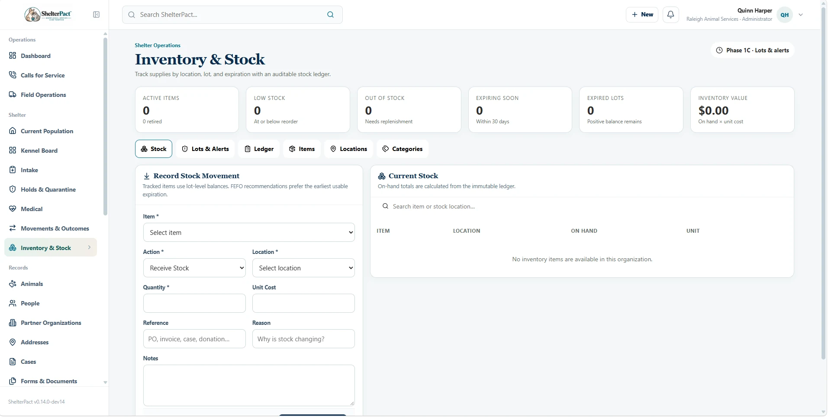
Task: Click the Addresses pin icon
Action: coord(13,342)
